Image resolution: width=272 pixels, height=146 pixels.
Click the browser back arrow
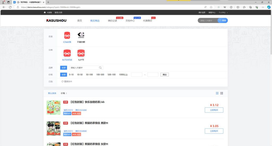pos(4,7)
